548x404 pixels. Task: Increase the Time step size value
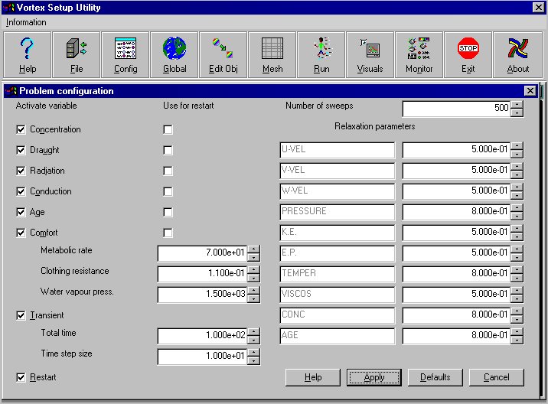coord(253,352)
